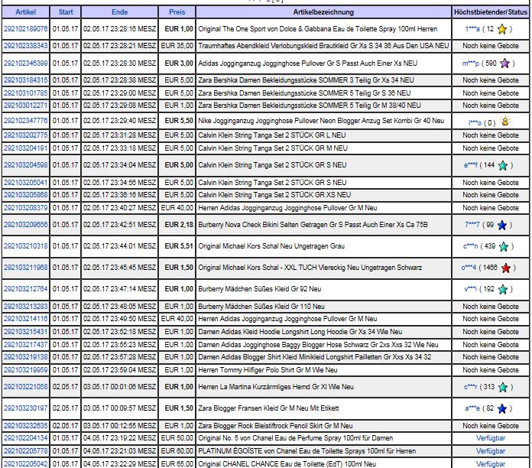The image size is (532, 468).
Task: Sort by the Artikel column header
Action: point(25,12)
